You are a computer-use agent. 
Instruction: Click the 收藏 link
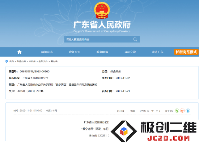tap(132, 111)
